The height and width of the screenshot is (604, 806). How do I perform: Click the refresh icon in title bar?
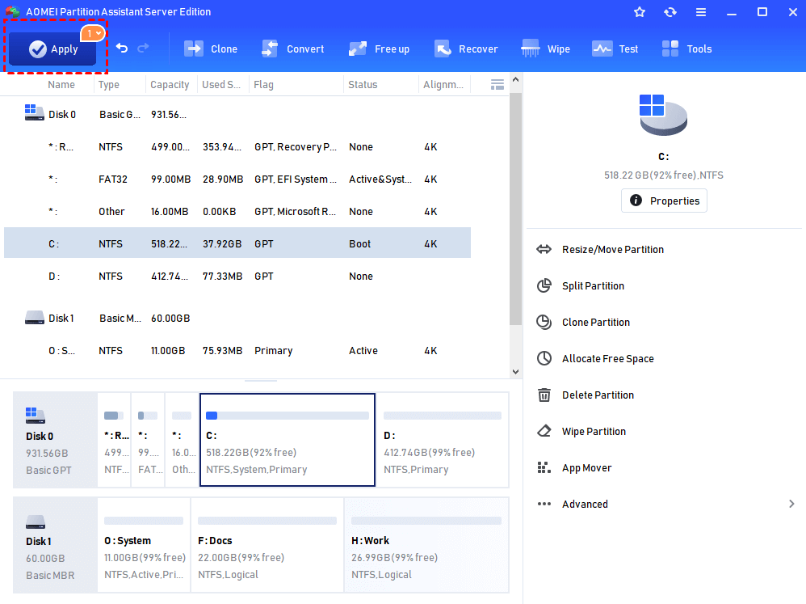[670, 12]
